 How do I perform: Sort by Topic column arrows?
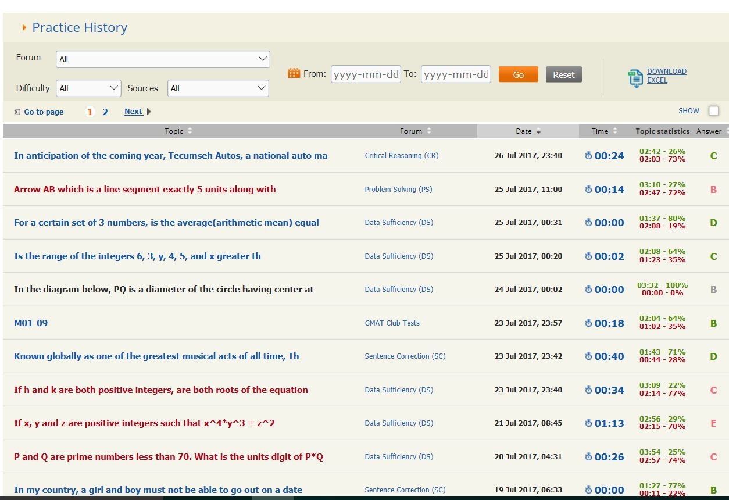click(x=190, y=131)
